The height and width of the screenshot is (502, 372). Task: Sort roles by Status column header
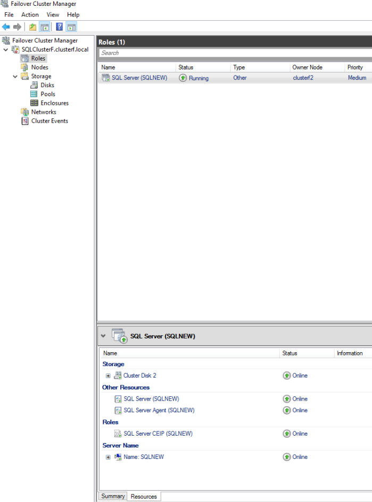203,67
